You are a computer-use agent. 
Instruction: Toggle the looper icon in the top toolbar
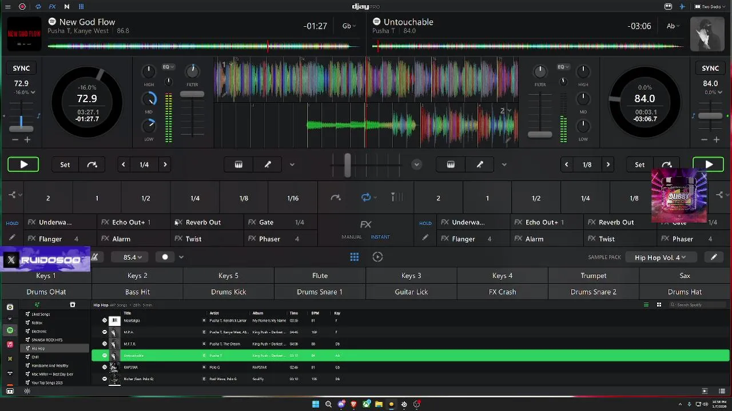(38, 7)
